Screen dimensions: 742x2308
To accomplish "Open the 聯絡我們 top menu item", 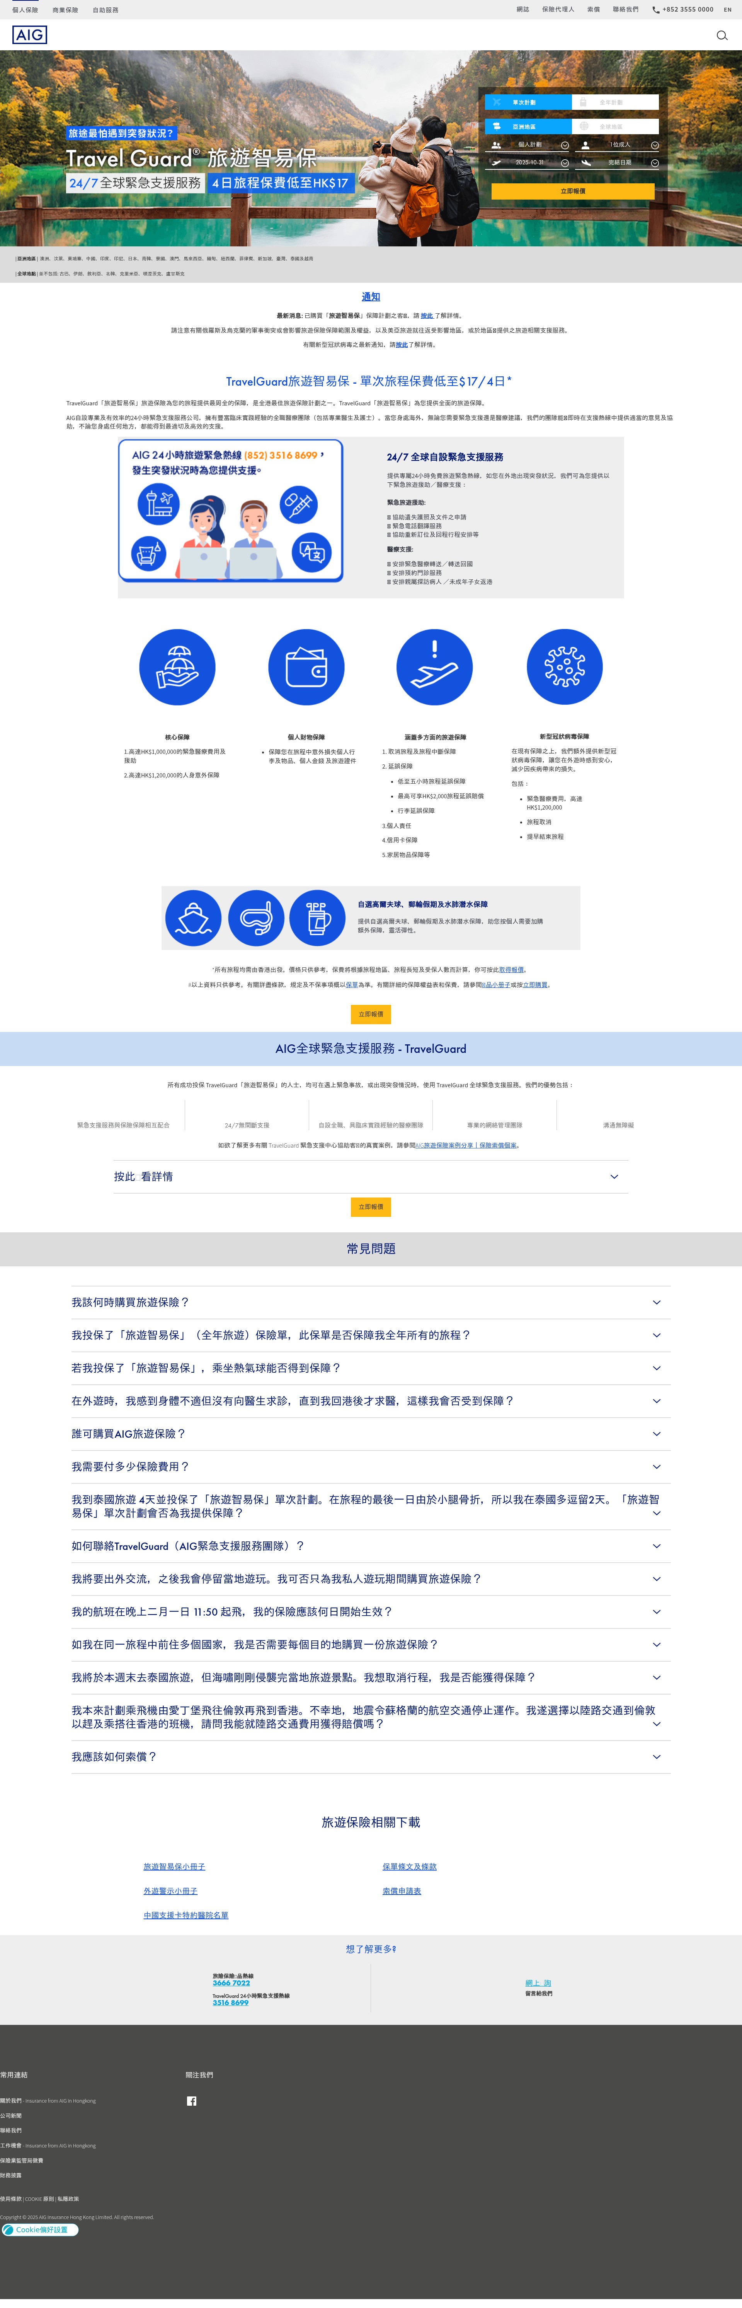I will (x=626, y=10).
